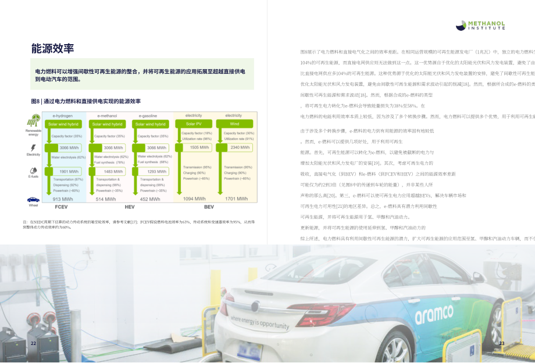
Task: Click the HEV label below the chart
Action: click(x=130, y=207)
